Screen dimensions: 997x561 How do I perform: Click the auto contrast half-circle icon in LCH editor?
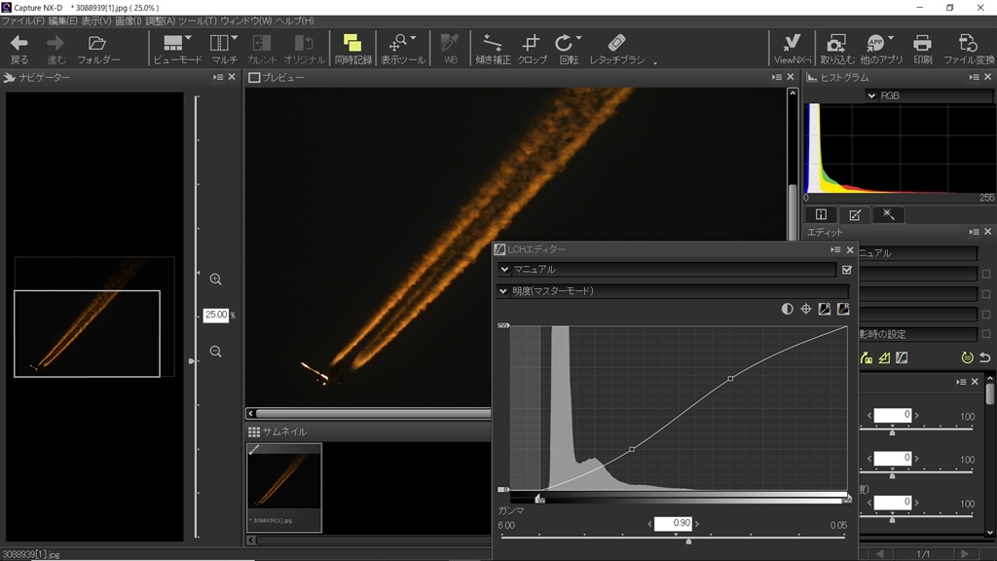click(x=787, y=309)
